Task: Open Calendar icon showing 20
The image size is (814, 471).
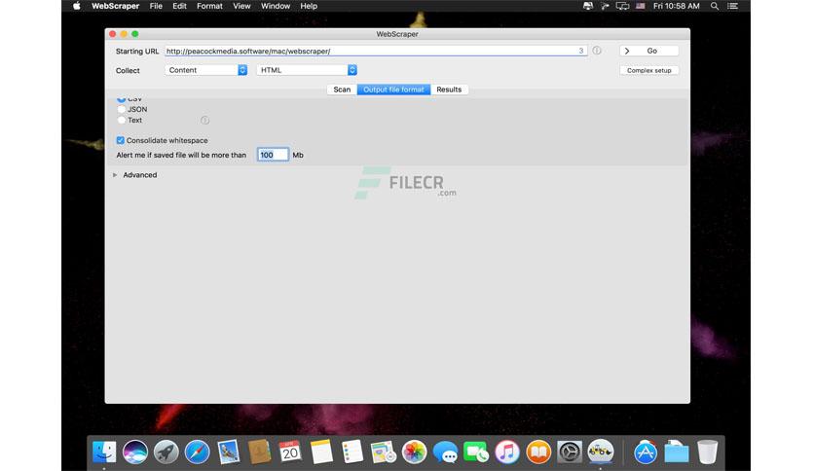Action: pyautogui.click(x=290, y=452)
